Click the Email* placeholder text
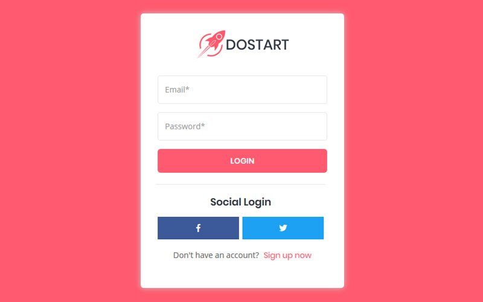The image size is (483, 302). point(177,89)
